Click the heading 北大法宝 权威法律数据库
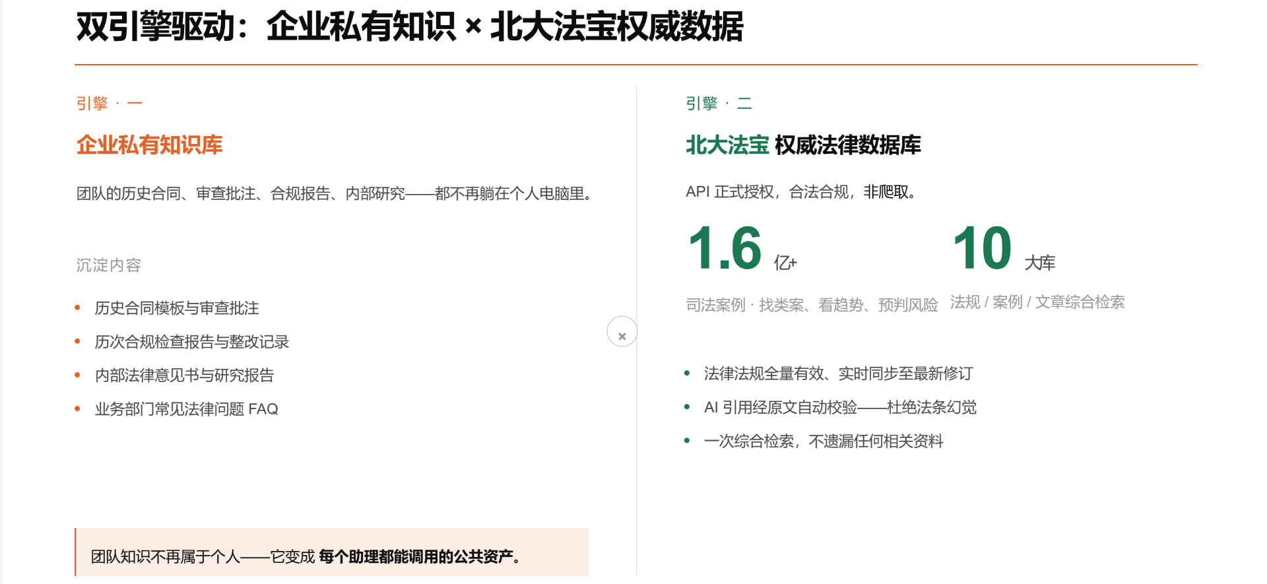The width and height of the screenshot is (1267, 584). point(803,145)
